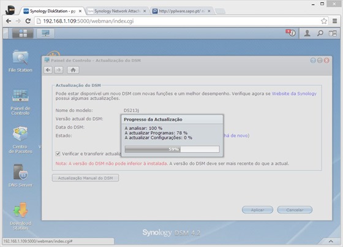
Task: Click the A analisar: 100 % text
Action: point(143,128)
